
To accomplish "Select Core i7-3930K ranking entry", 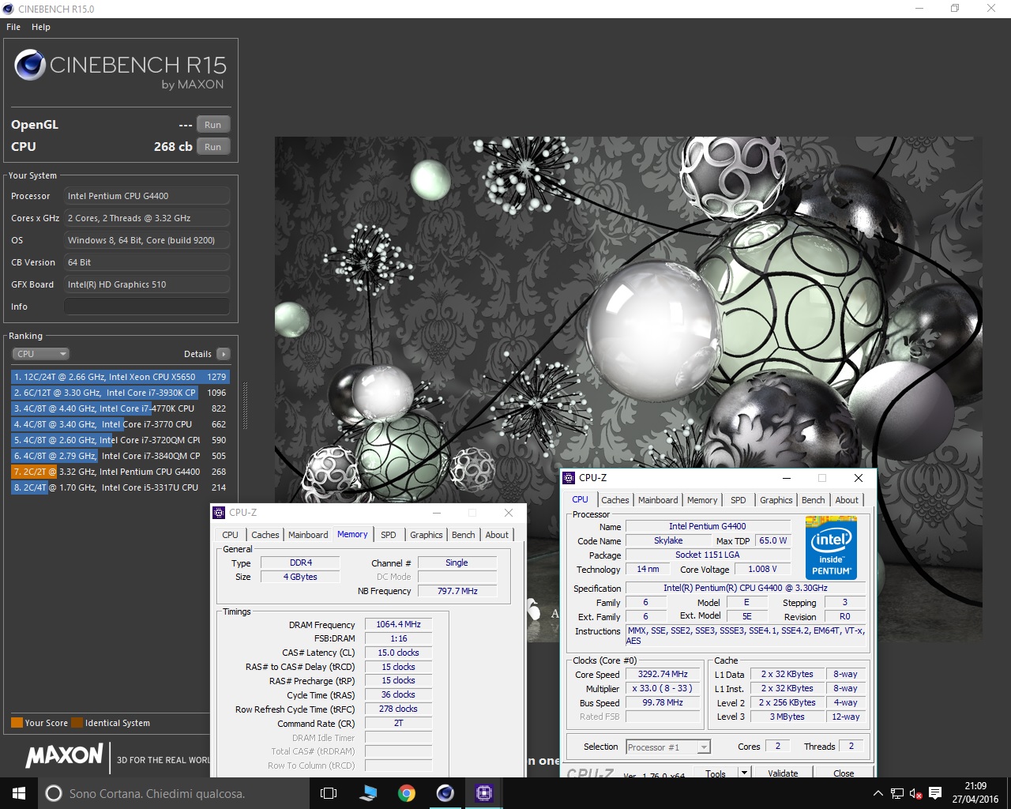I will coord(120,393).
